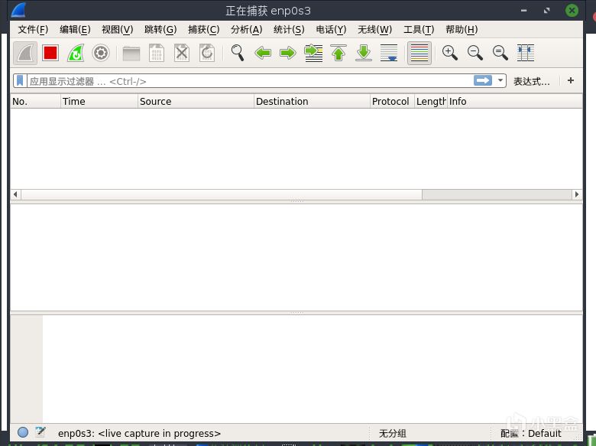Viewport: 596px width, 446px height.
Task: Focus the display filter input field
Action: (251, 81)
